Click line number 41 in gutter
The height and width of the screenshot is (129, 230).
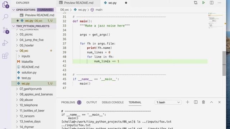click(x=64, y=61)
